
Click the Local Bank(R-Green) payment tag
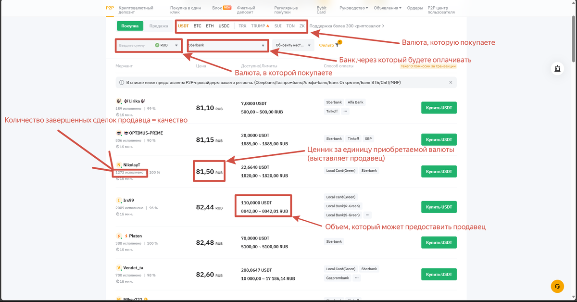(x=342, y=206)
